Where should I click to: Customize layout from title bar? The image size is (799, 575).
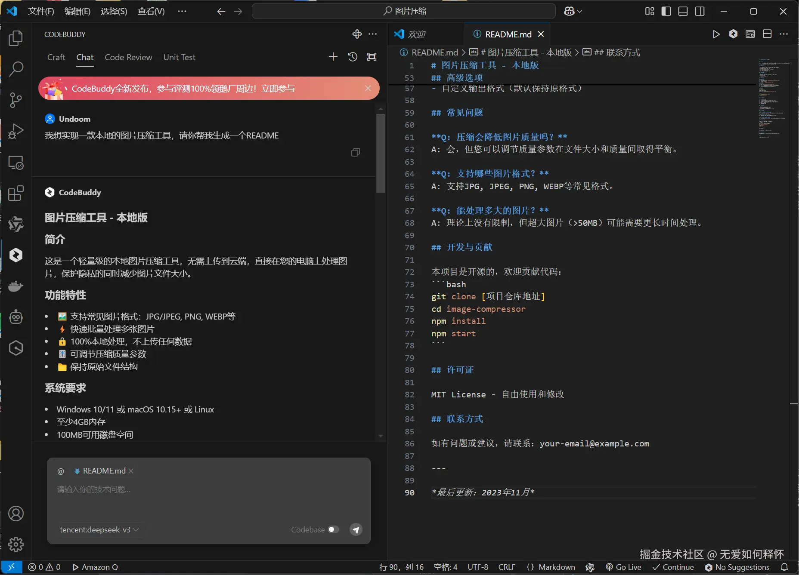click(650, 12)
